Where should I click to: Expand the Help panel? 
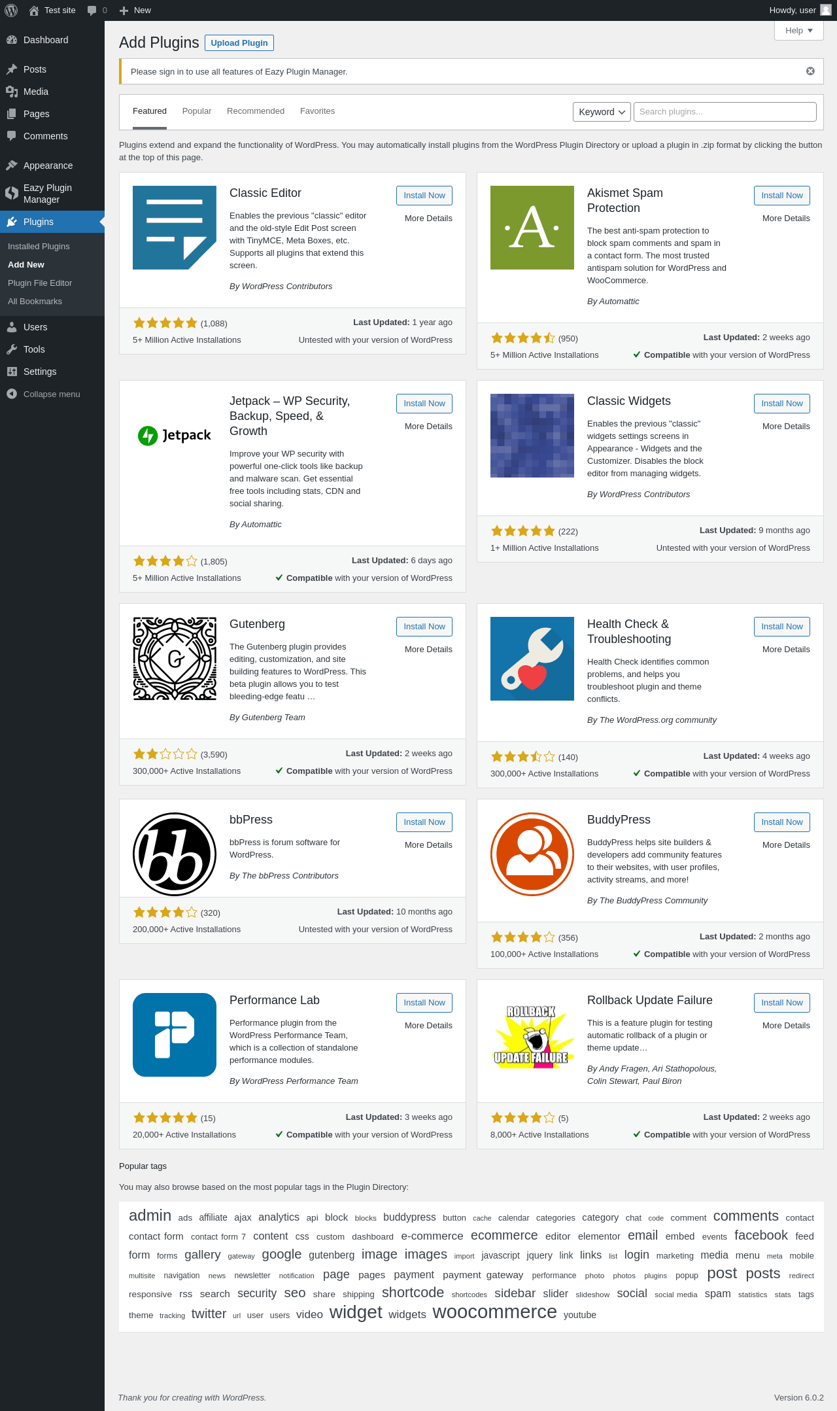(x=799, y=31)
